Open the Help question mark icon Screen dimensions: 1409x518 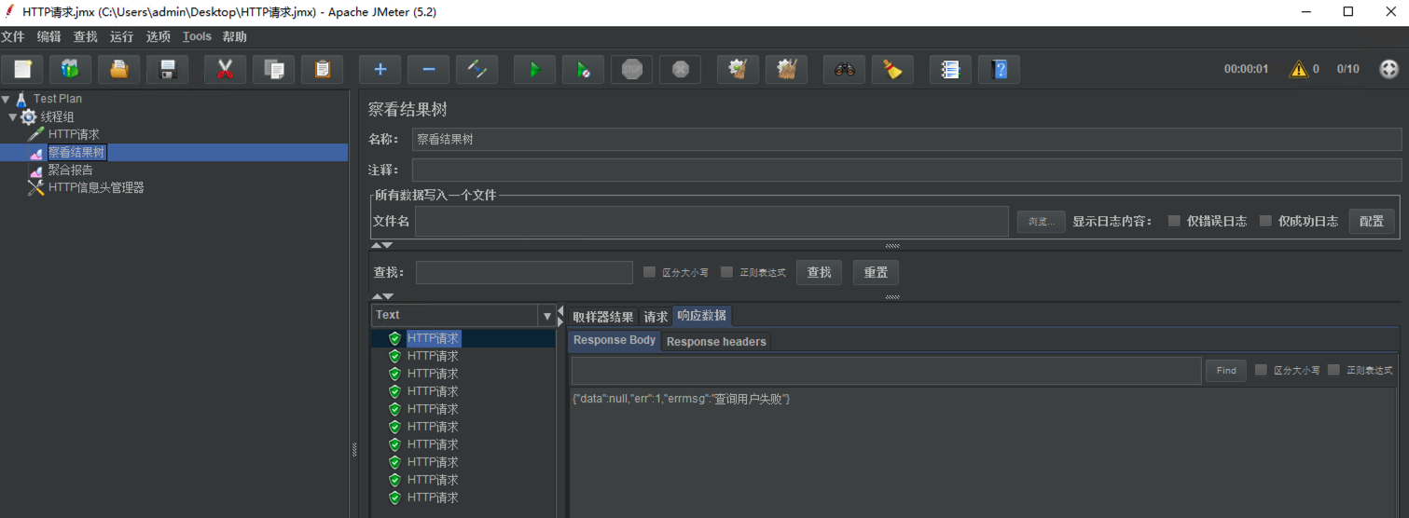999,70
